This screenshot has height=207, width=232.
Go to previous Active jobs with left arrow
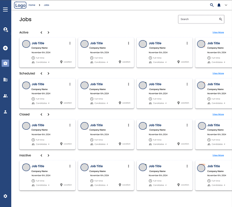click(41, 32)
